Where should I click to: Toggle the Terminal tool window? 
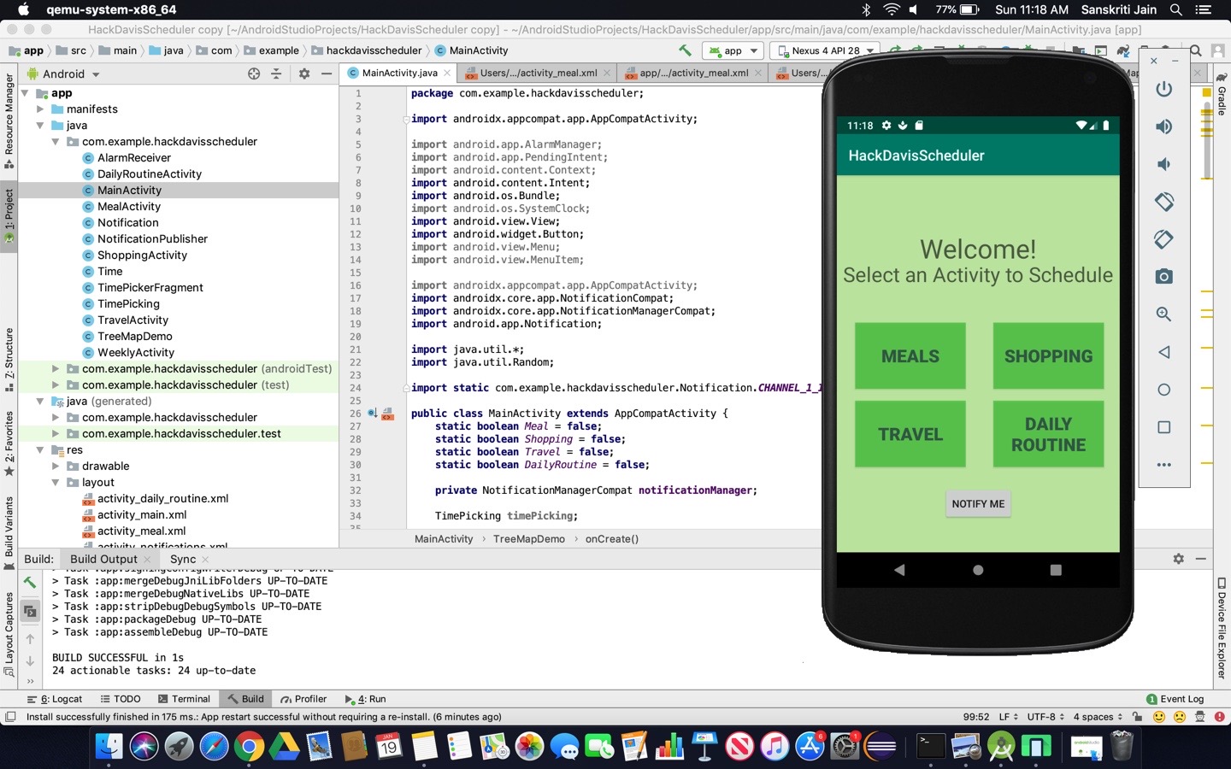pos(183,699)
